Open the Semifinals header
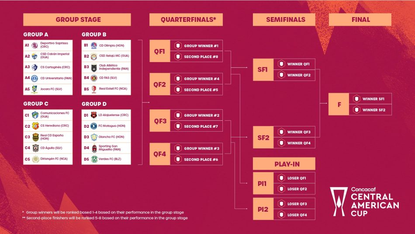The height and width of the screenshot is (234, 415). pyautogui.click(x=286, y=20)
